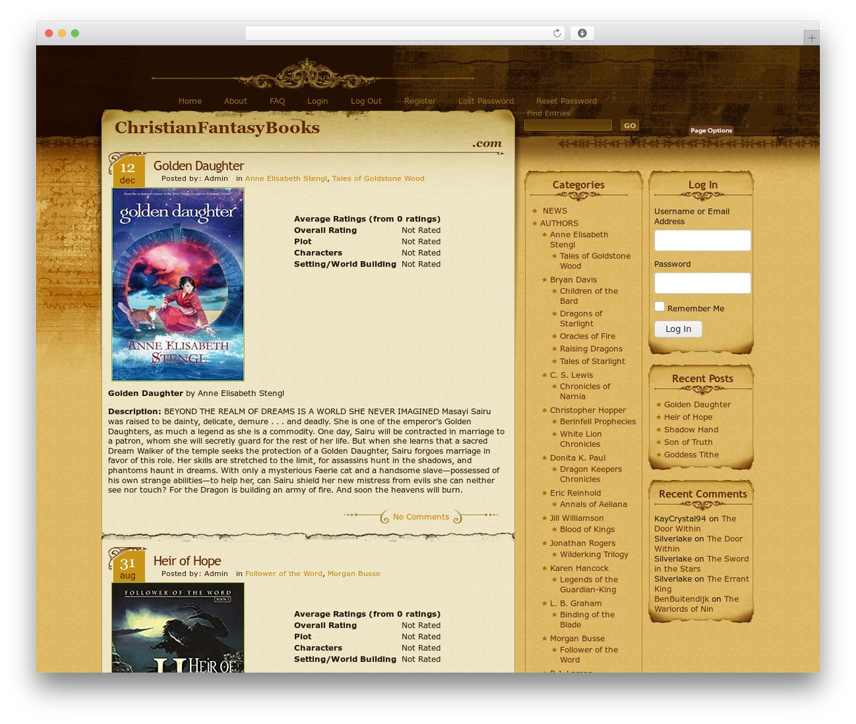Open The Sword in the Stars comment link

click(702, 564)
